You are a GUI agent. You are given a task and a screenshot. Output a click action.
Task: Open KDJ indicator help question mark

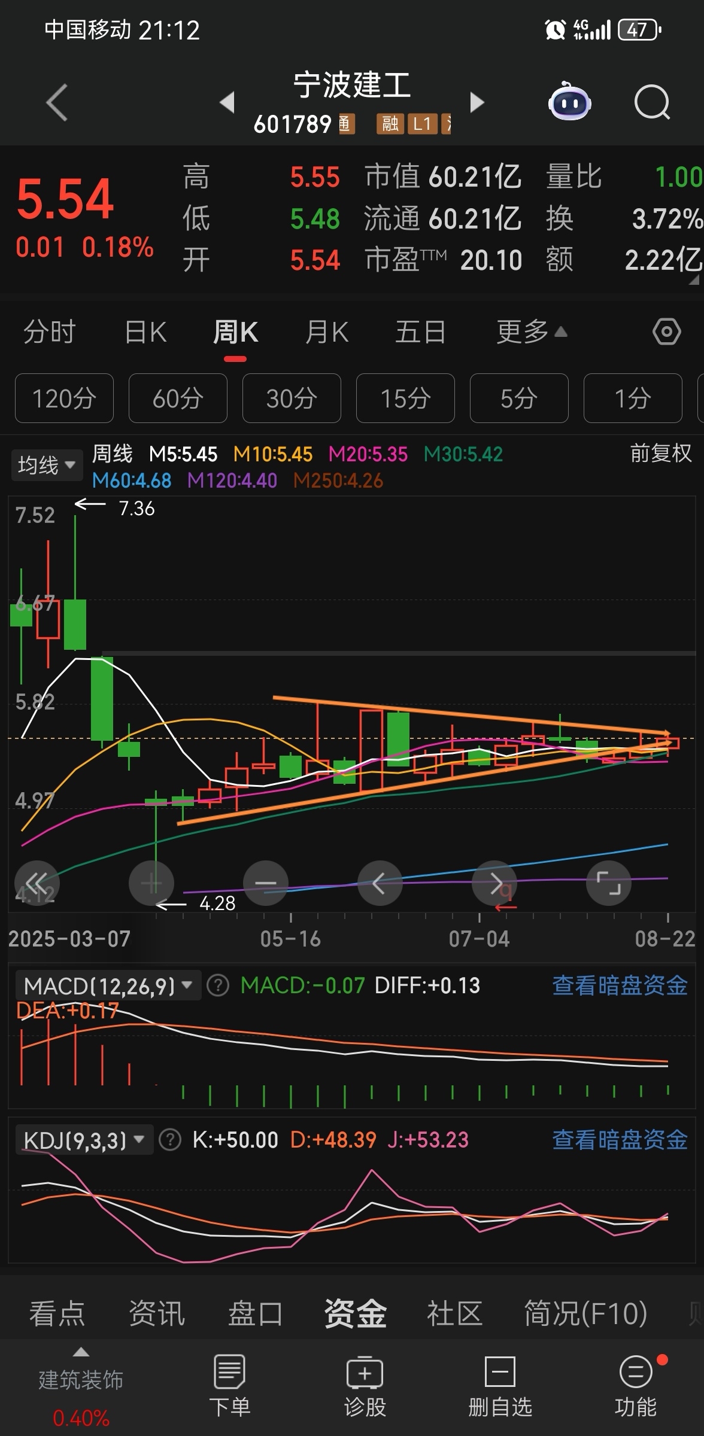(170, 1139)
